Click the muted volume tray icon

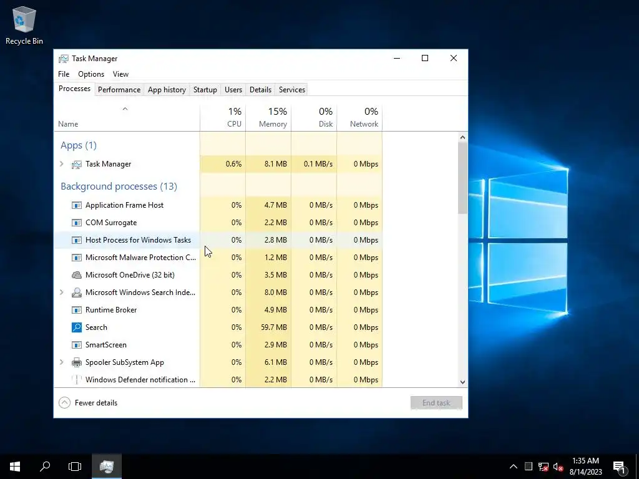click(x=559, y=467)
